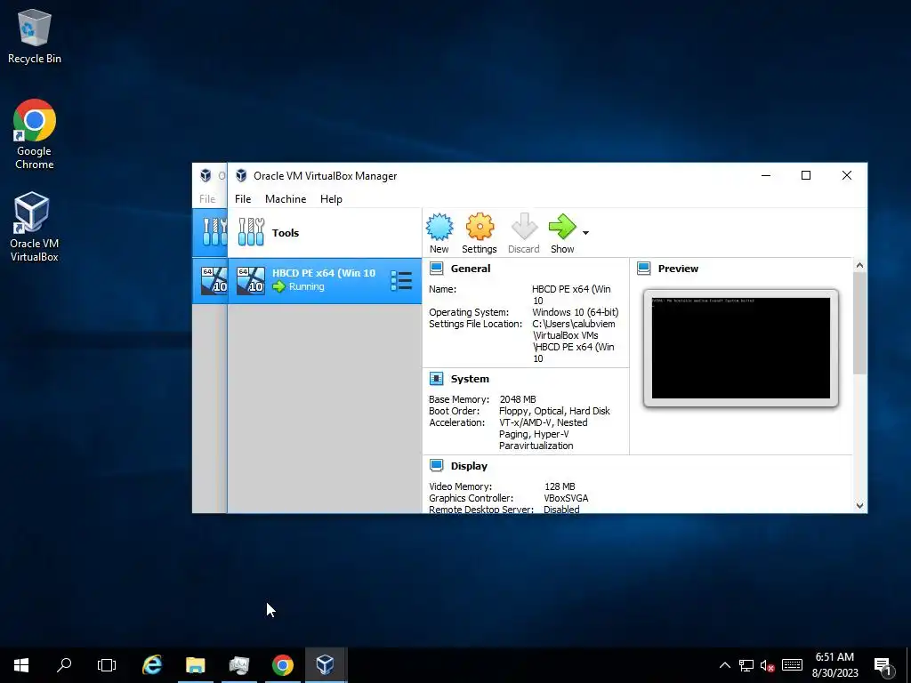The width and height of the screenshot is (911, 683).
Task: Click the Boot Order value text
Action: tap(554, 411)
